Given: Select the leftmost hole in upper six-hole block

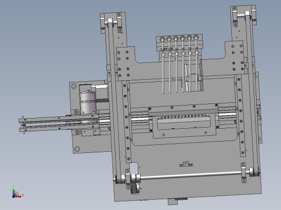Looking at the screenshot, I should (x=163, y=39).
